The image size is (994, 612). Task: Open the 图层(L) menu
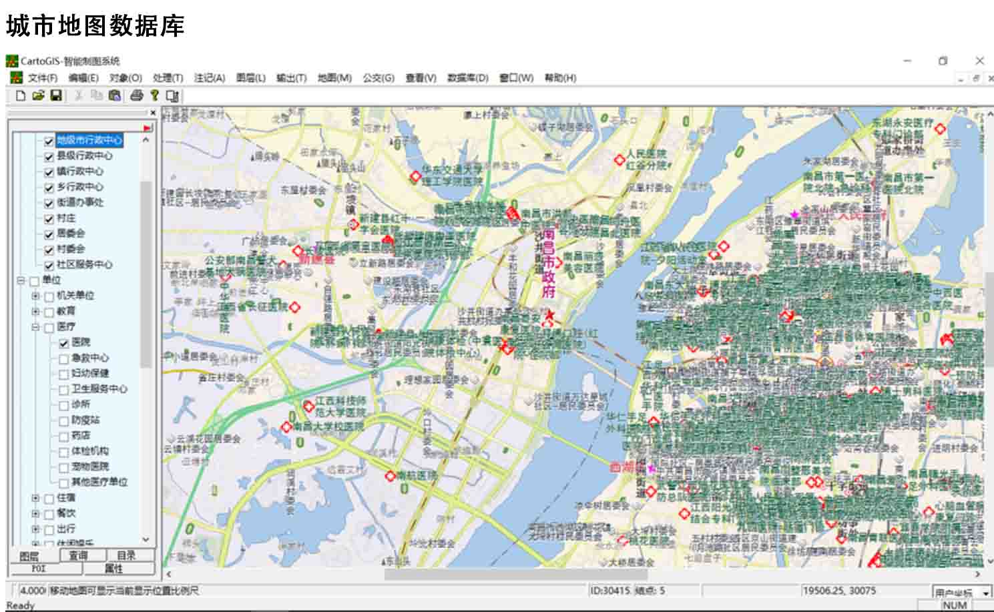250,78
